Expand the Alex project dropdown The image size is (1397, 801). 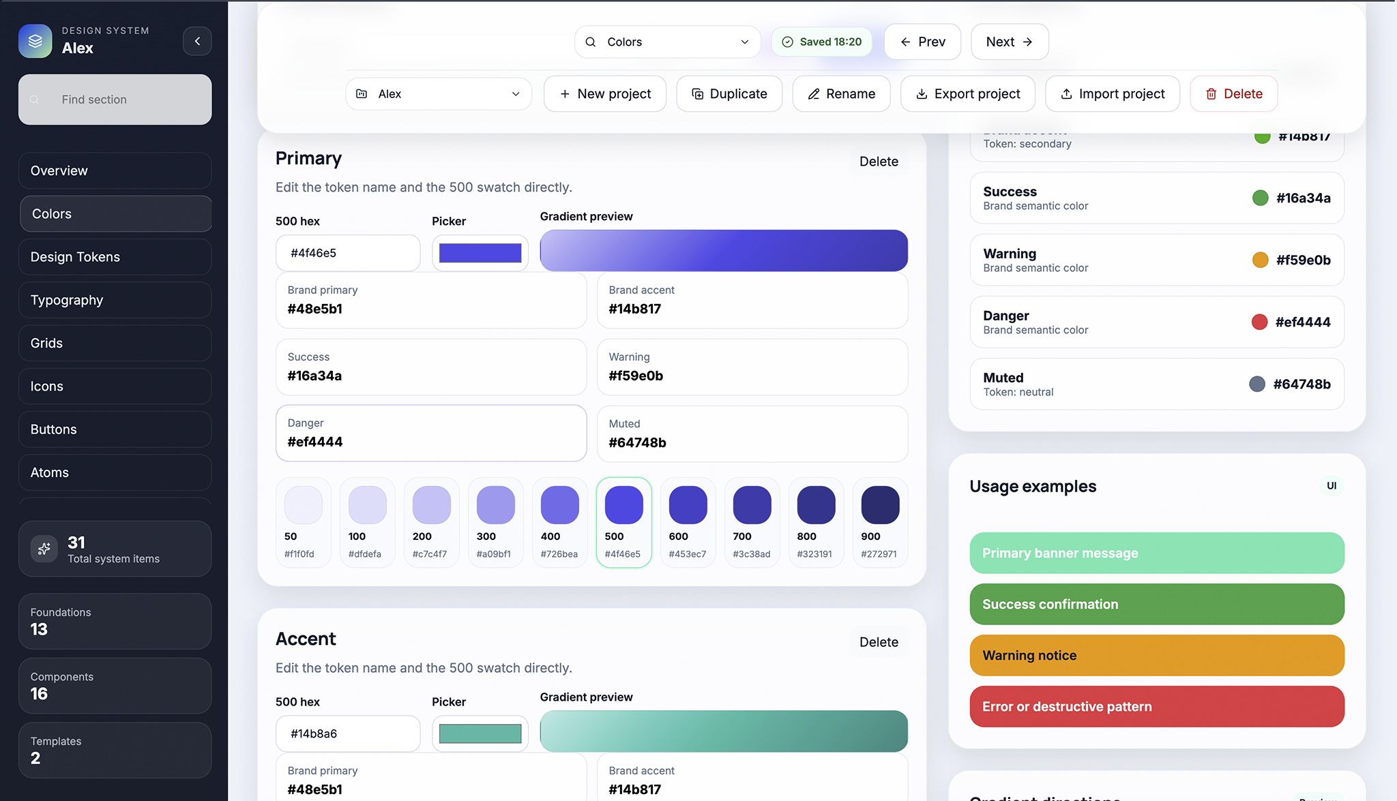pyautogui.click(x=438, y=93)
